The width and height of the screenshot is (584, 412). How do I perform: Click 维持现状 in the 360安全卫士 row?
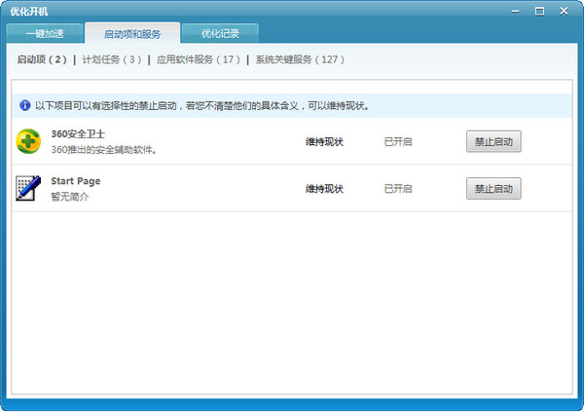(x=324, y=141)
